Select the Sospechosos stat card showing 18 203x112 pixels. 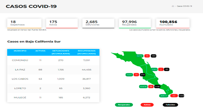[24, 23]
